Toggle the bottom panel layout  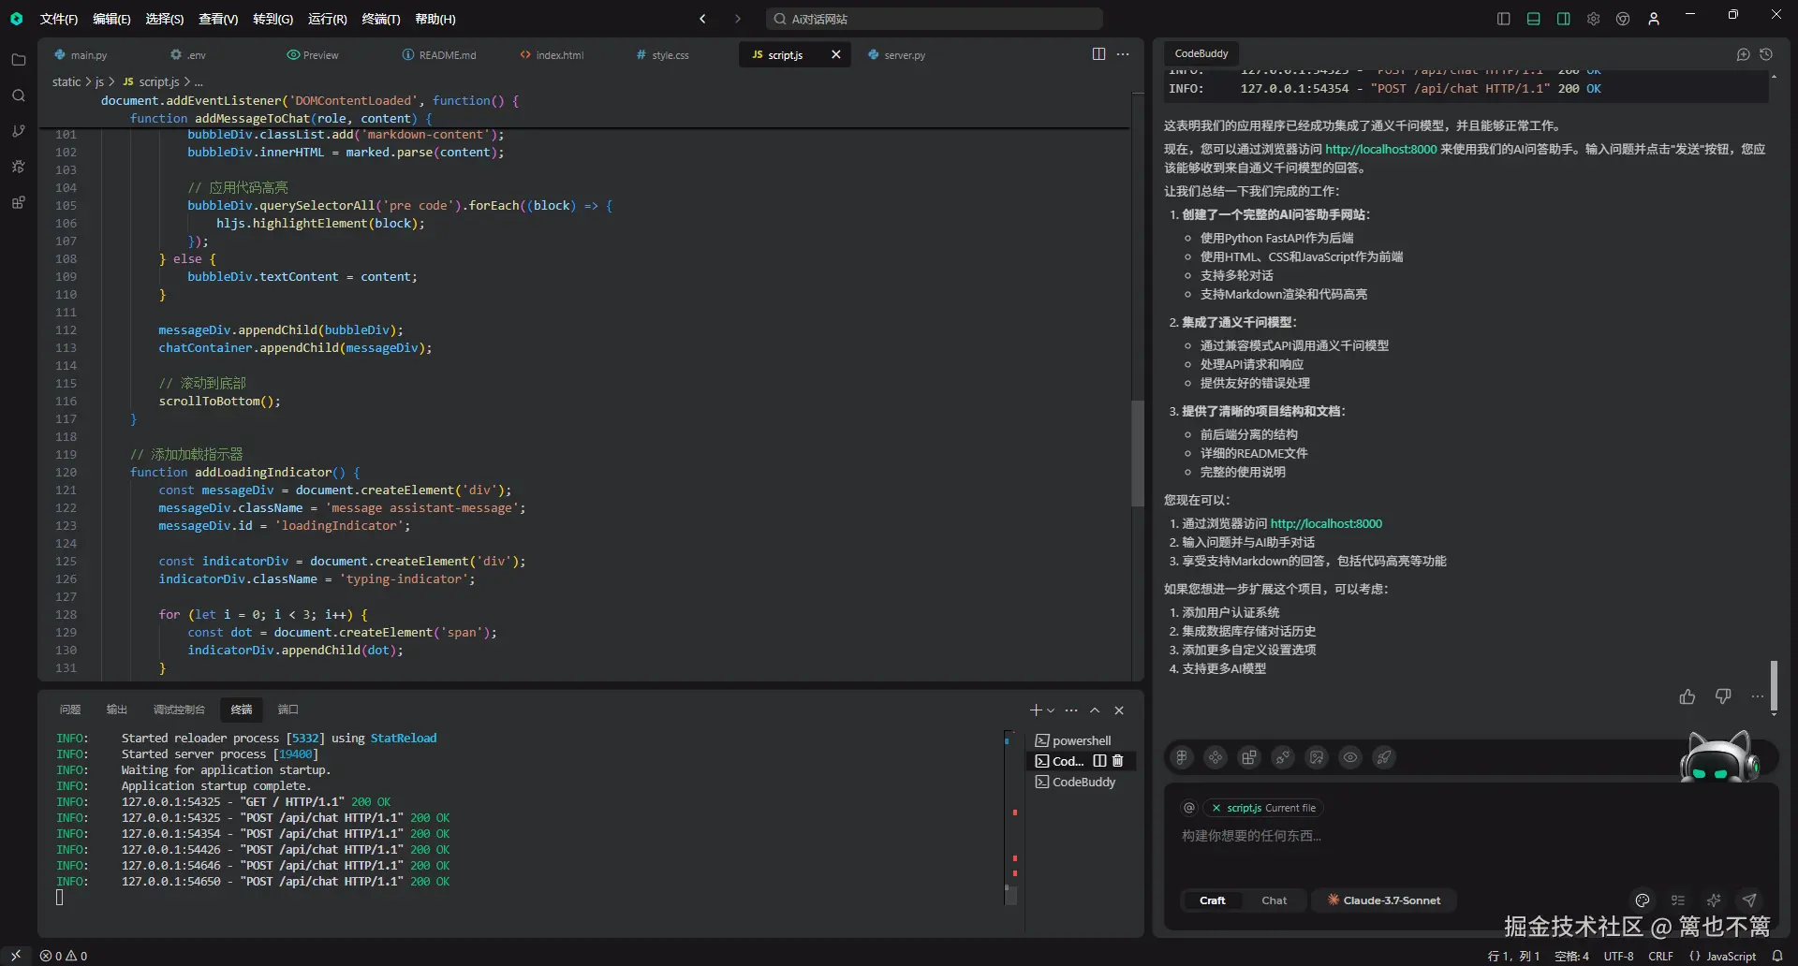click(1534, 19)
